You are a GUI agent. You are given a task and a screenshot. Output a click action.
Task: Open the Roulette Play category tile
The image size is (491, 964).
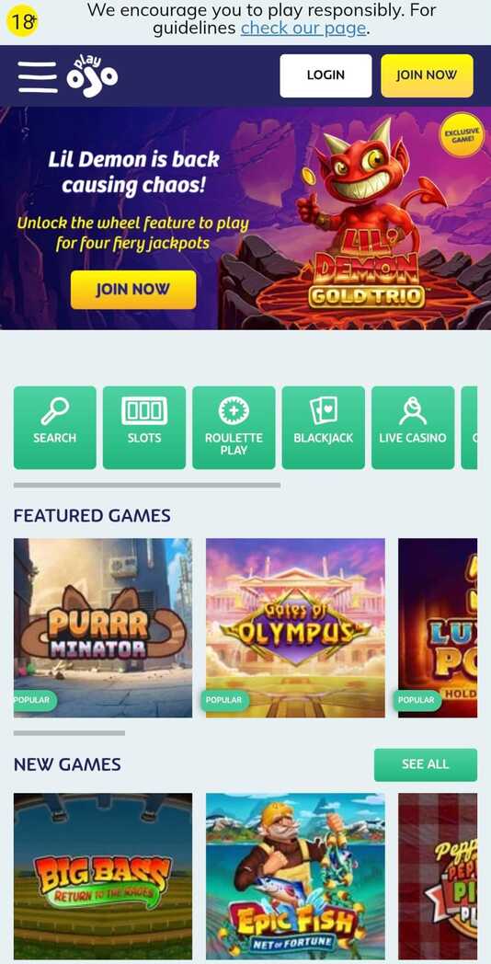click(x=234, y=428)
